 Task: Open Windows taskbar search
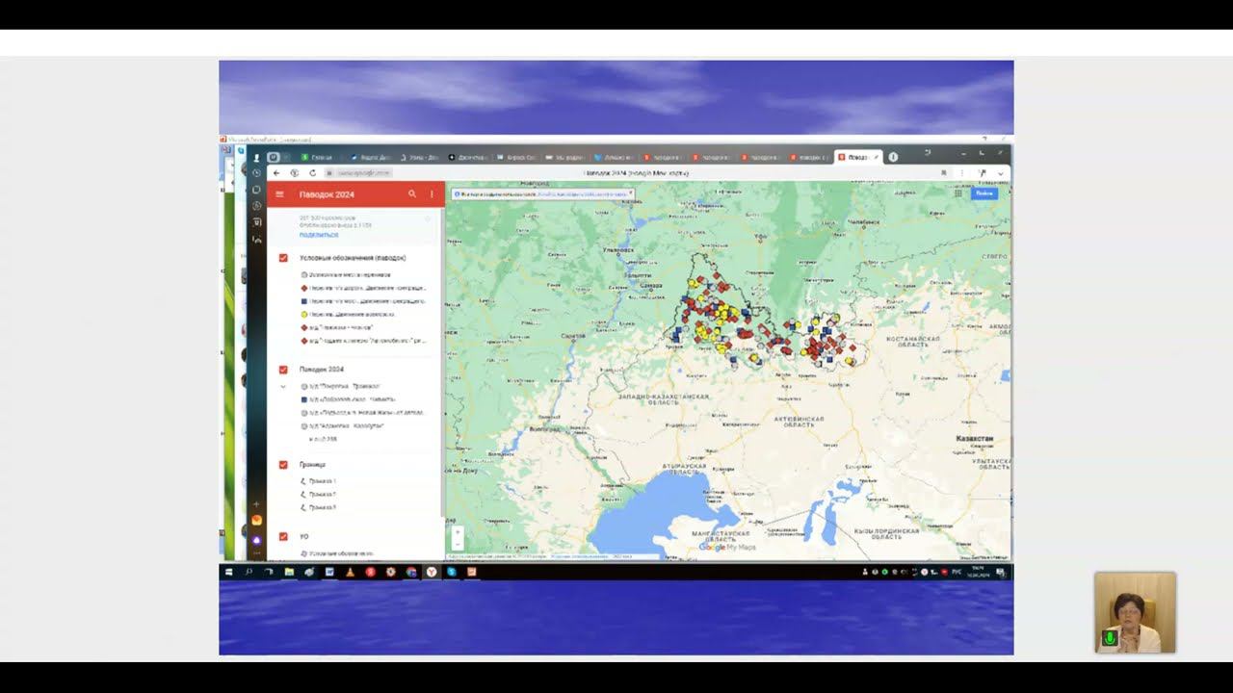pos(249,572)
